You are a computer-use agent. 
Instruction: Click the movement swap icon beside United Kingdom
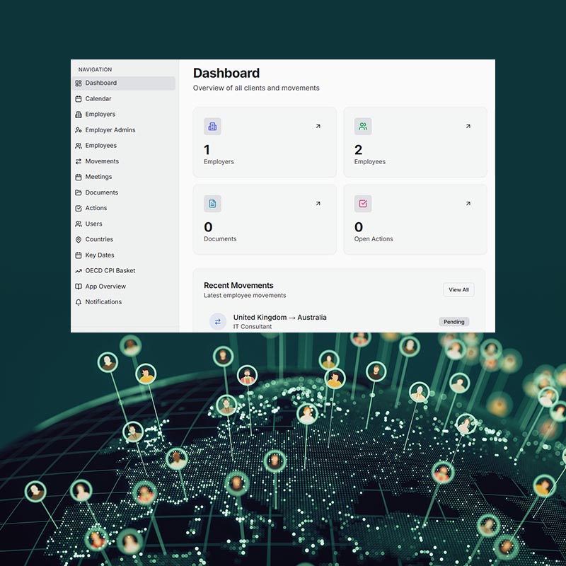(x=218, y=321)
